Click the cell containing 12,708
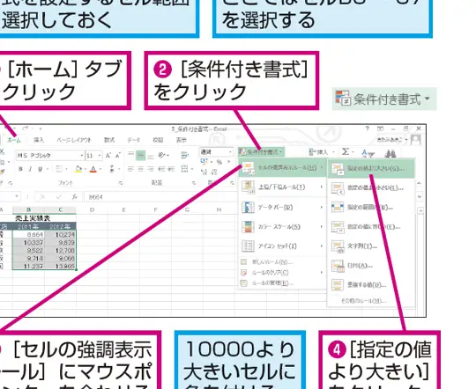 (61, 251)
